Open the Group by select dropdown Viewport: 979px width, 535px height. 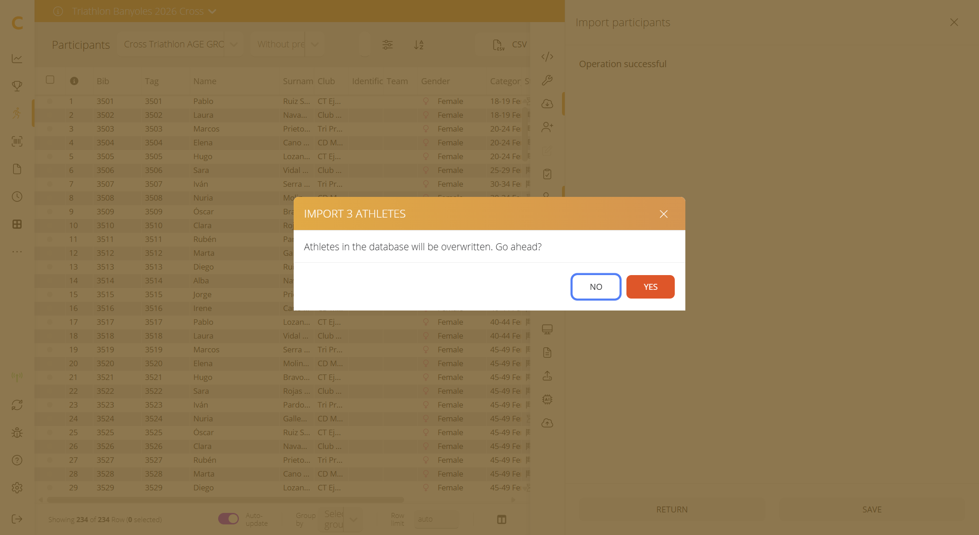point(340,519)
